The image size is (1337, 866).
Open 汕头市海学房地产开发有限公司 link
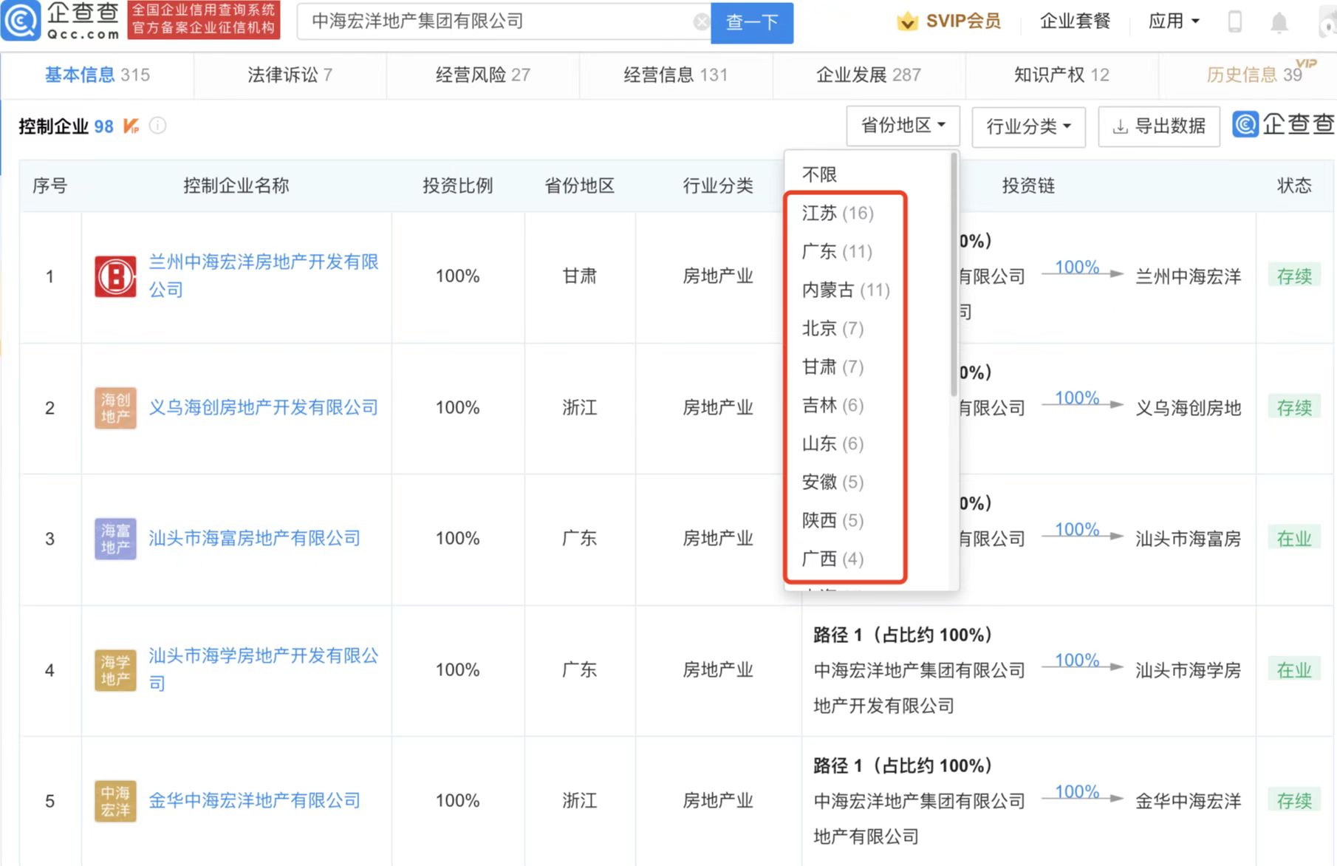(264, 669)
